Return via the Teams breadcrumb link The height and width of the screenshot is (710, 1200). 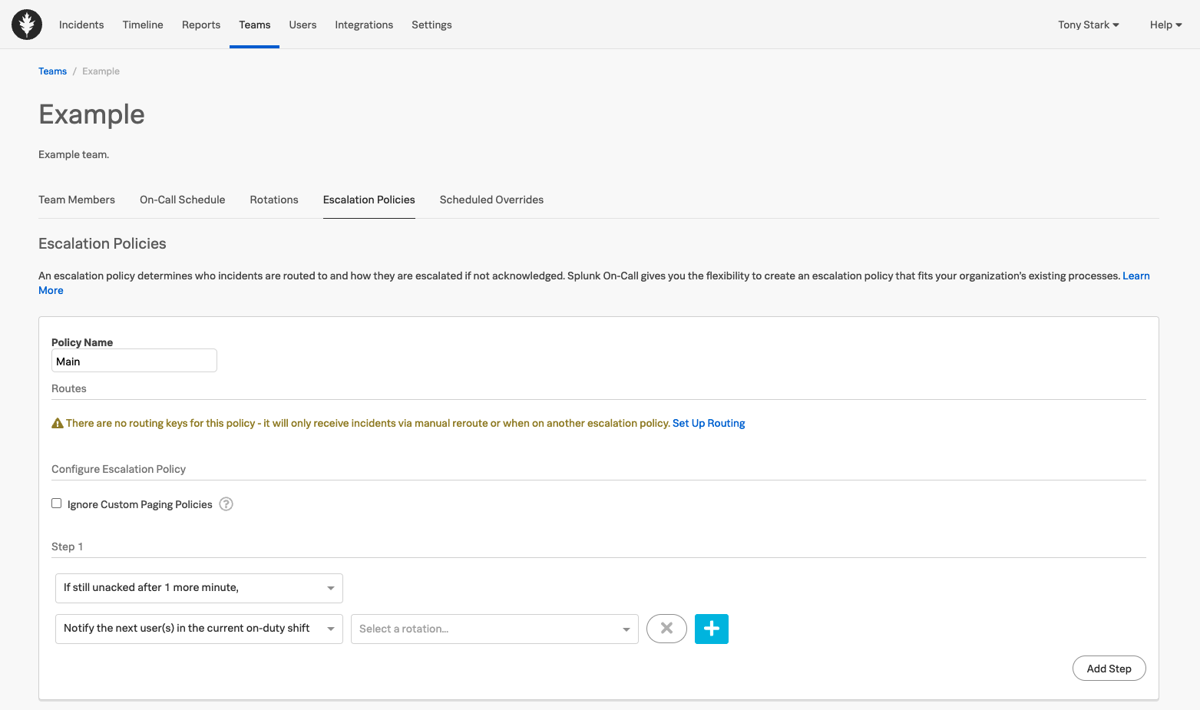tap(52, 71)
